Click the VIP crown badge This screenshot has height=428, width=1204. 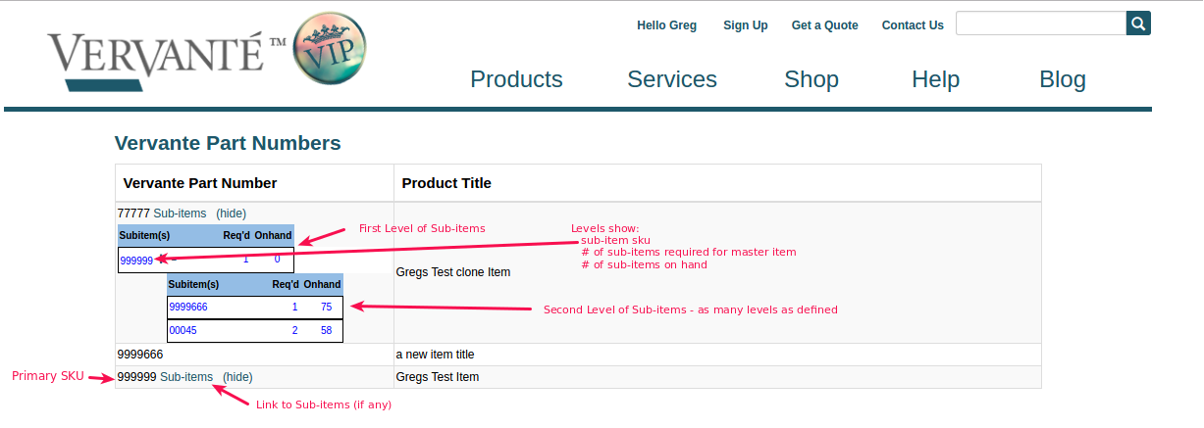click(331, 48)
